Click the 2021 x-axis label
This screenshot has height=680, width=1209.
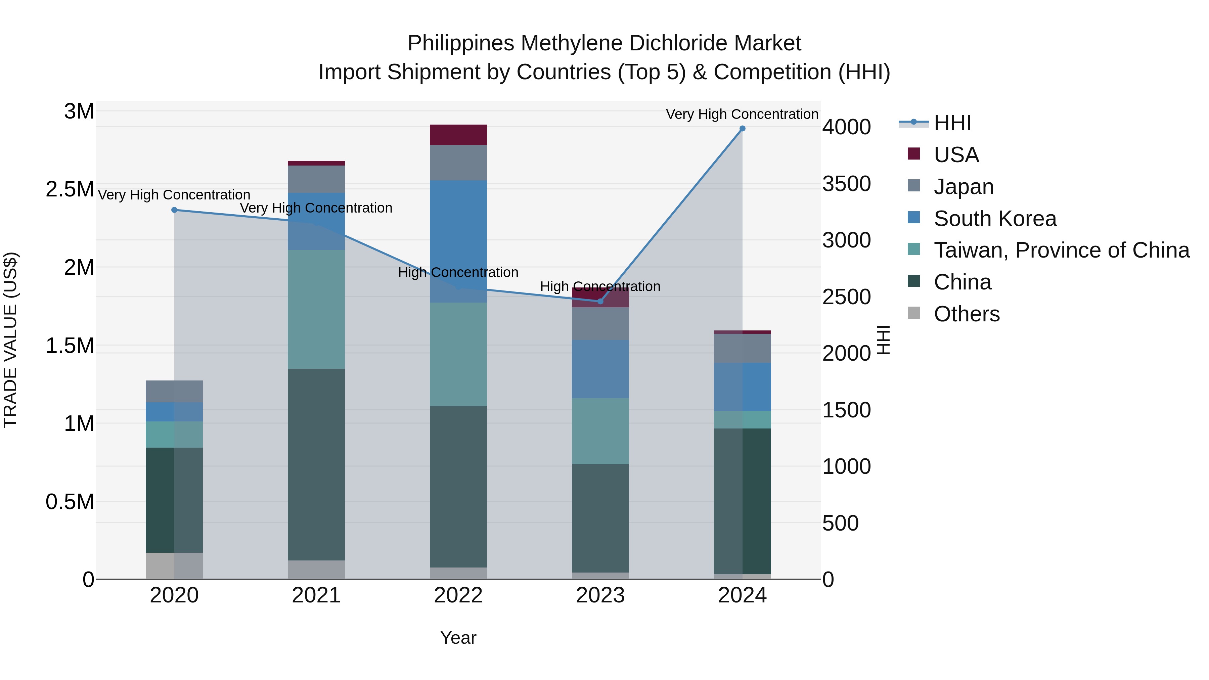pos(316,595)
